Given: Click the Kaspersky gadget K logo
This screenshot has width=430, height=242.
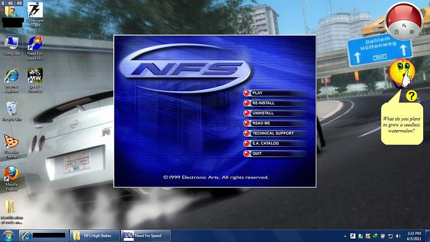Looking at the screenshot, I should (404, 25).
